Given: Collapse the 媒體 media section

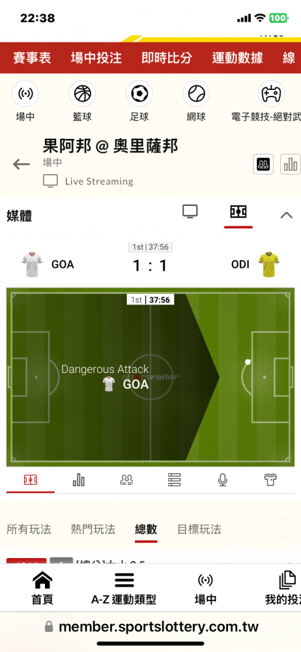Looking at the screenshot, I should click(x=287, y=215).
